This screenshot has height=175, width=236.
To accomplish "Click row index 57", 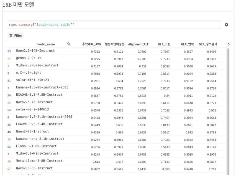I will tap(9, 169).
